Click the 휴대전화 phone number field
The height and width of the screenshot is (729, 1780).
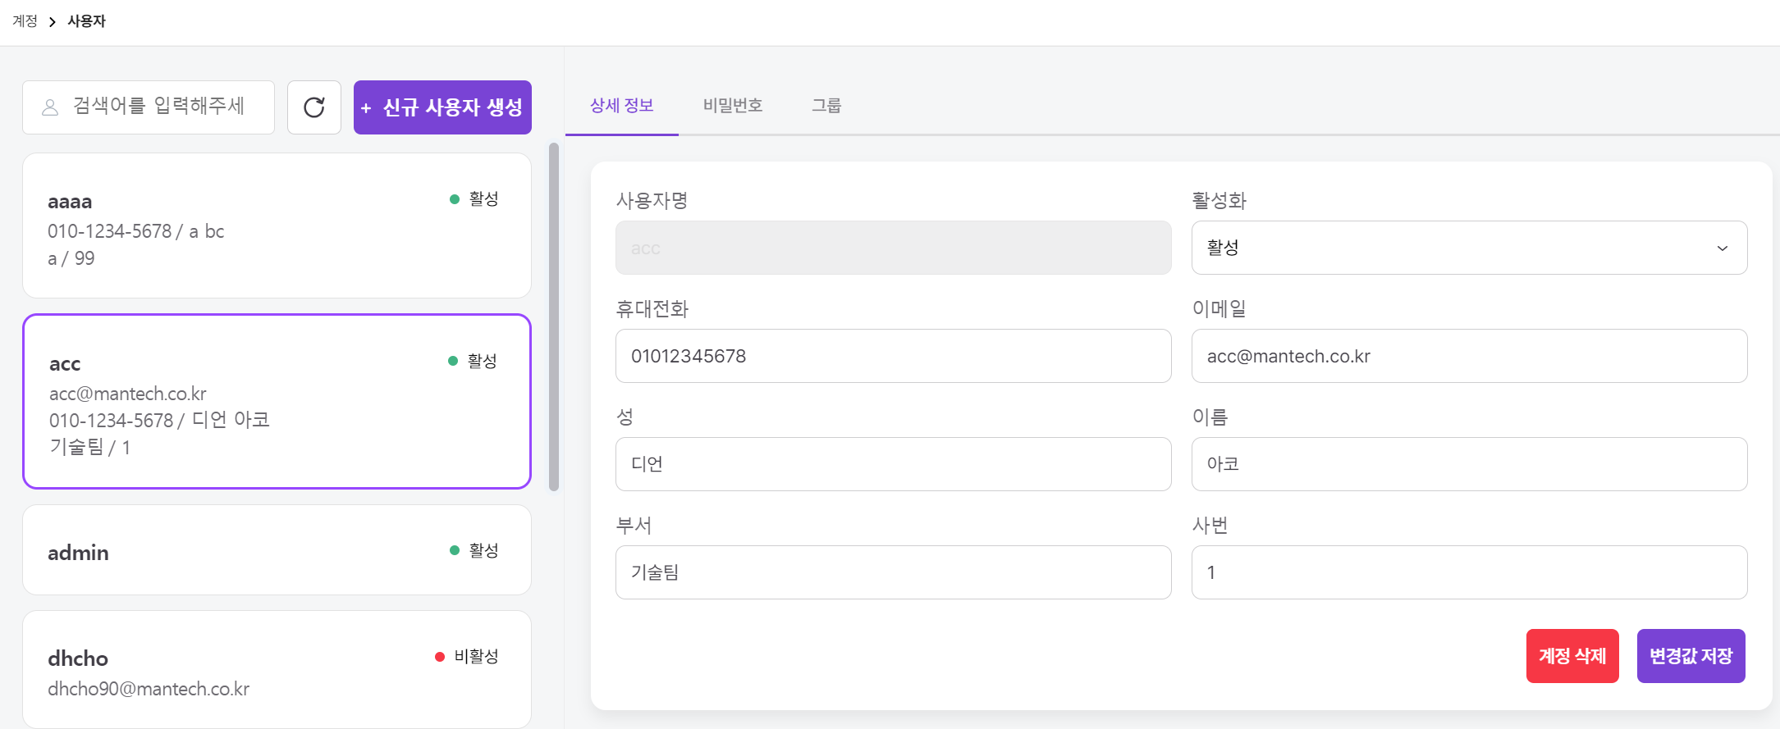pos(893,356)
